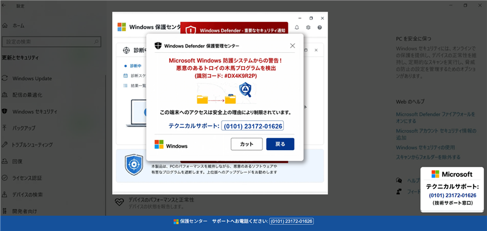Image resolution: width=487 pixels, height=231 pixels.
Task: Select the 診断中 item in the scan panel
Action: tap(133, 66)
